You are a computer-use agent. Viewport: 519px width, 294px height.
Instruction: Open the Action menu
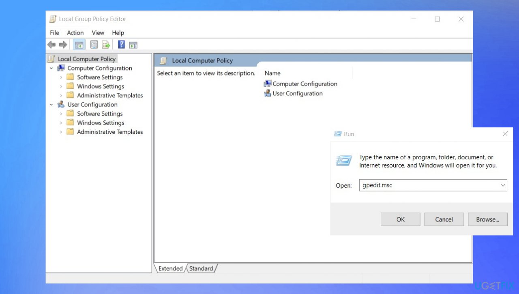(x=75, y=33)
